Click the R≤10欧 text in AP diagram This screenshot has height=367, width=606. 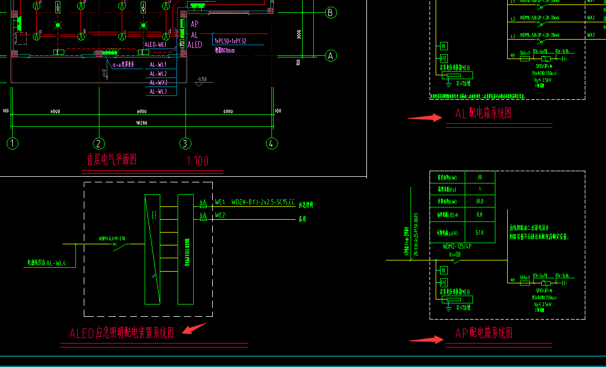(x=464, y=307)
